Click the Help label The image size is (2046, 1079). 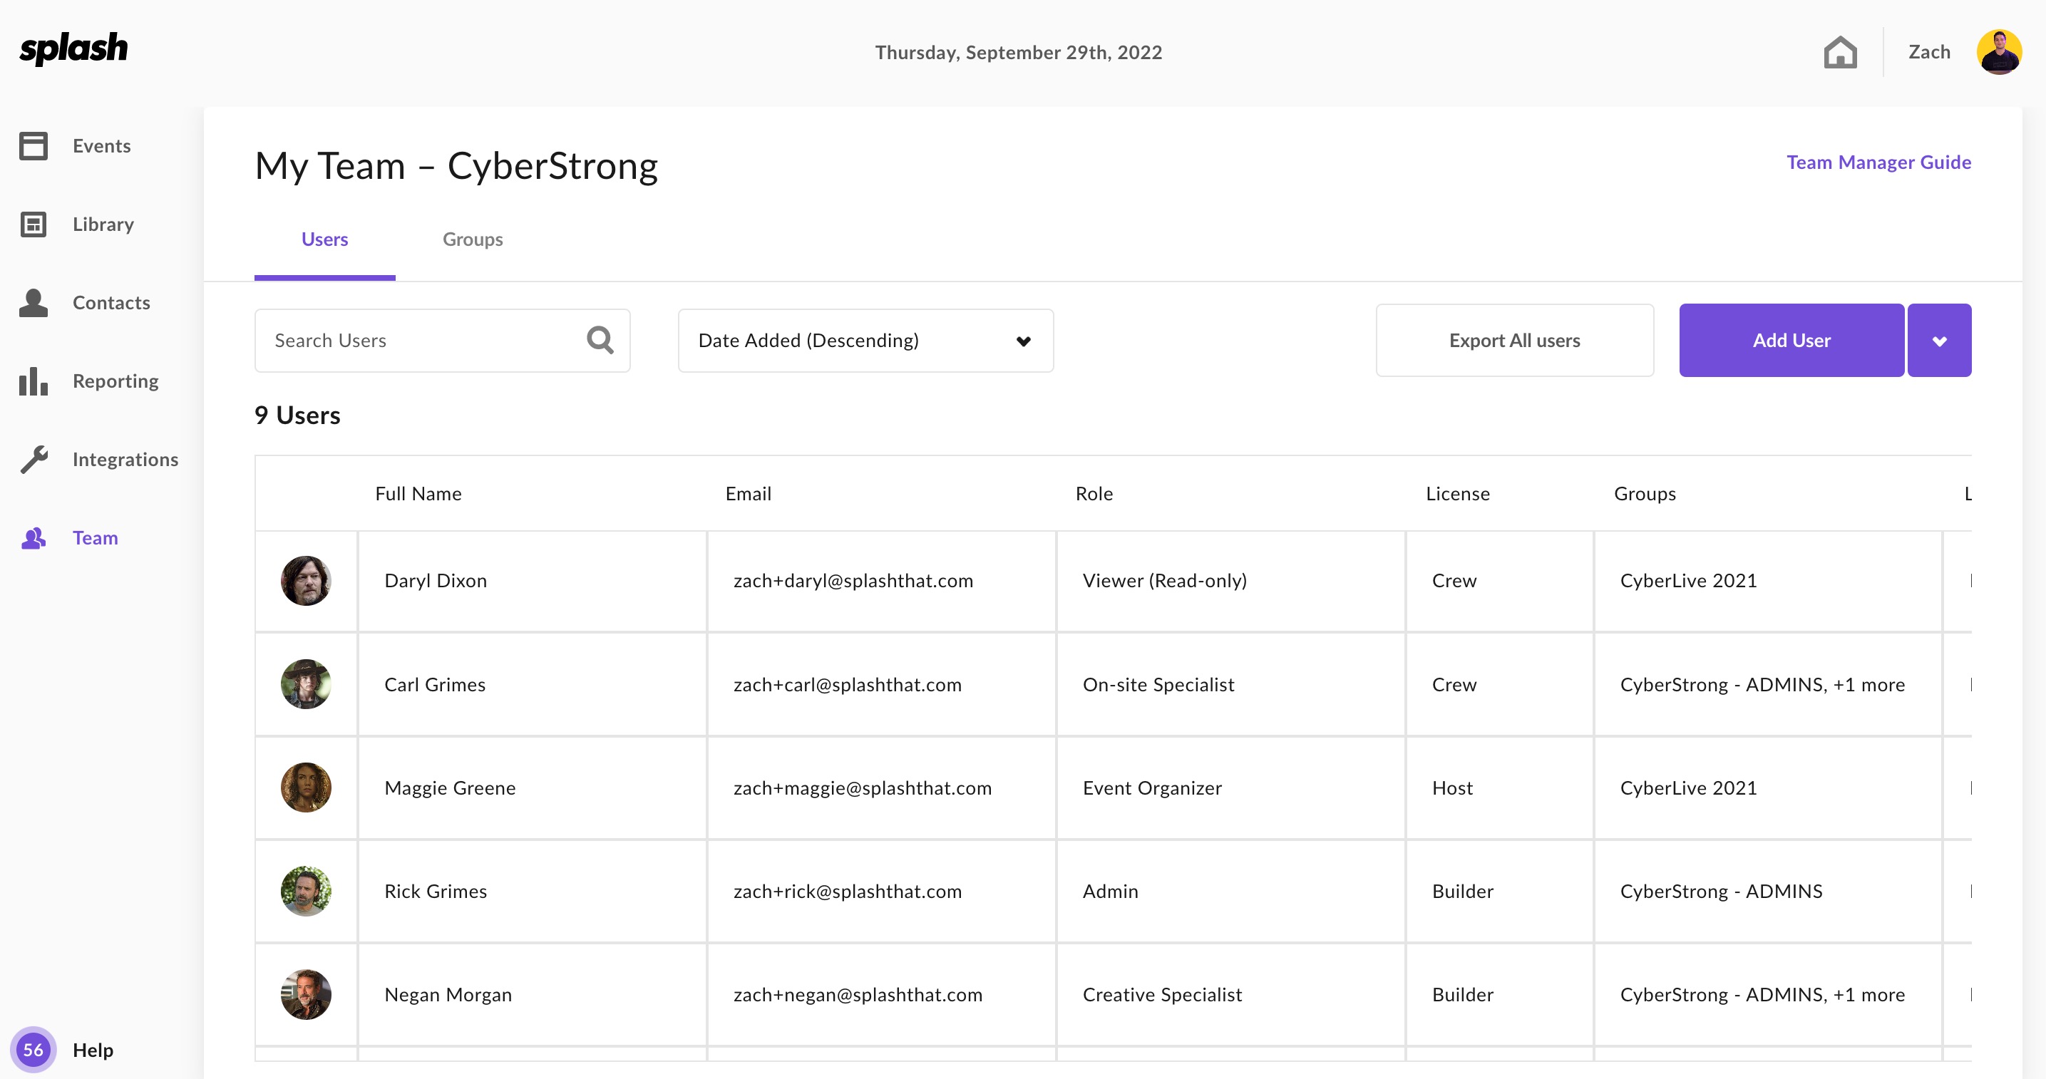click(93, 1050)
